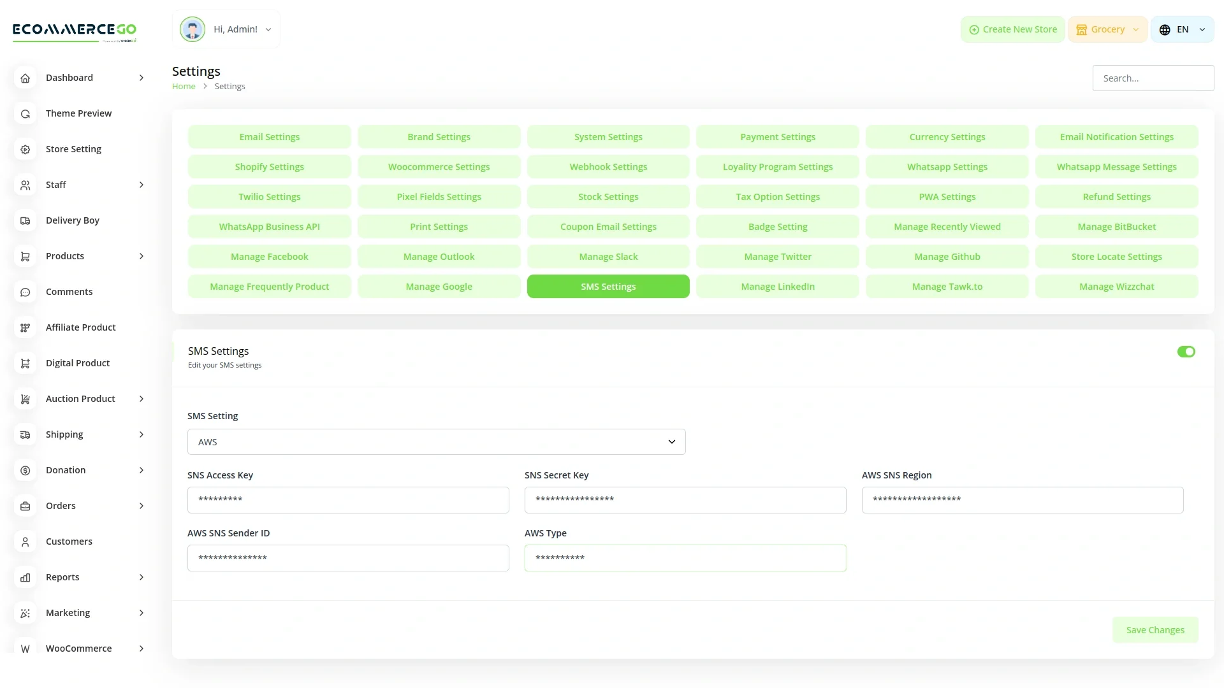Expand the Products submenu chevron
This screenshot has height=688, width=1224.
point(142,256)
